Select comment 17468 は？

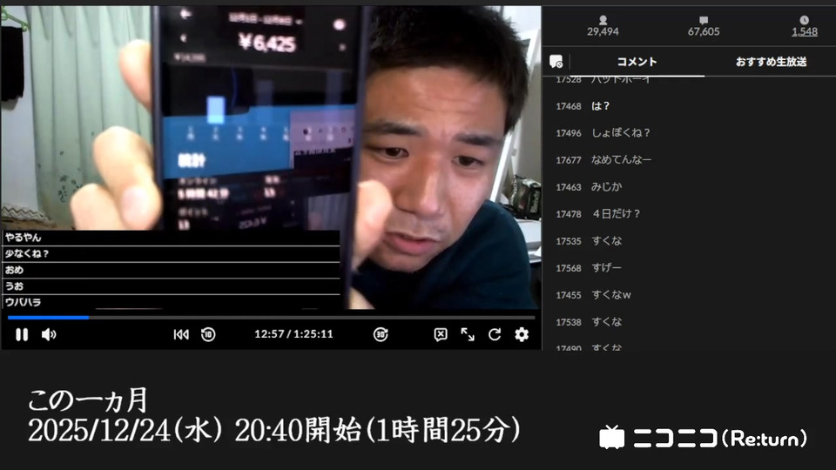click(x=689, y=106)
